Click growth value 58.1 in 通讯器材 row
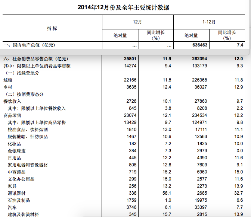 (x=167, y=193)
